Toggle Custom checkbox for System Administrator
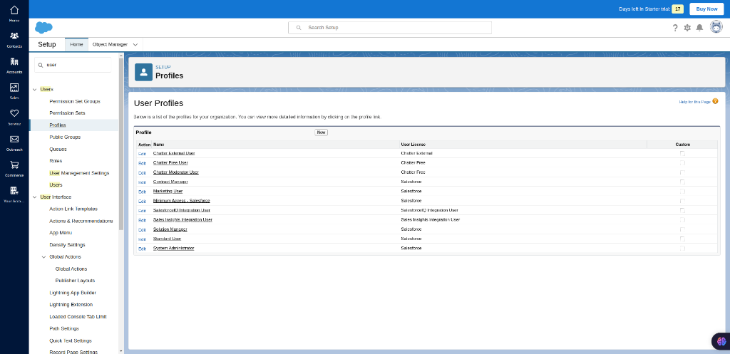 tap(682, 249)
